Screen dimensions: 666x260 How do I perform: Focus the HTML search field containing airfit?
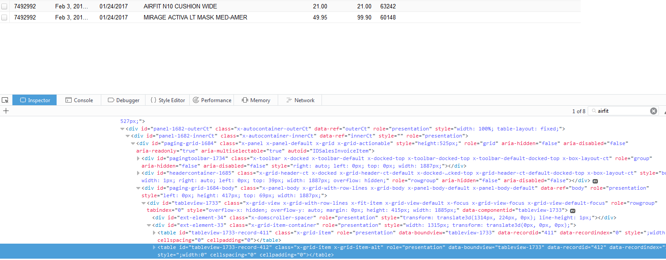[x=623, y=111]
